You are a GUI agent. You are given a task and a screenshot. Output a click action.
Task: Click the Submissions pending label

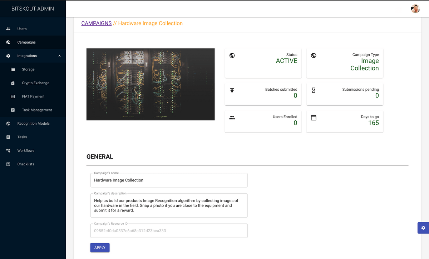[360, 89]
